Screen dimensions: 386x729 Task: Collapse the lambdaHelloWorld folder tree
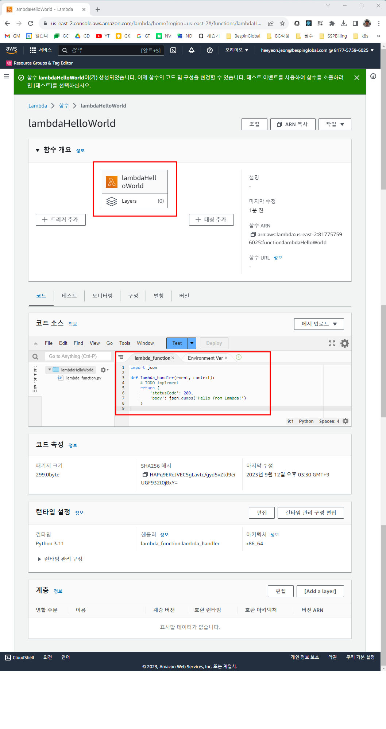50,370
